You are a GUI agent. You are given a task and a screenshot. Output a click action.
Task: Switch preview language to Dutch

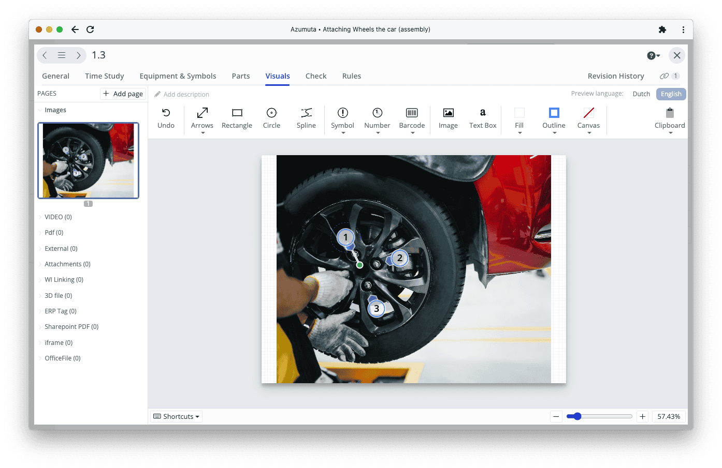pyautogui.click(x=641, y=94)
